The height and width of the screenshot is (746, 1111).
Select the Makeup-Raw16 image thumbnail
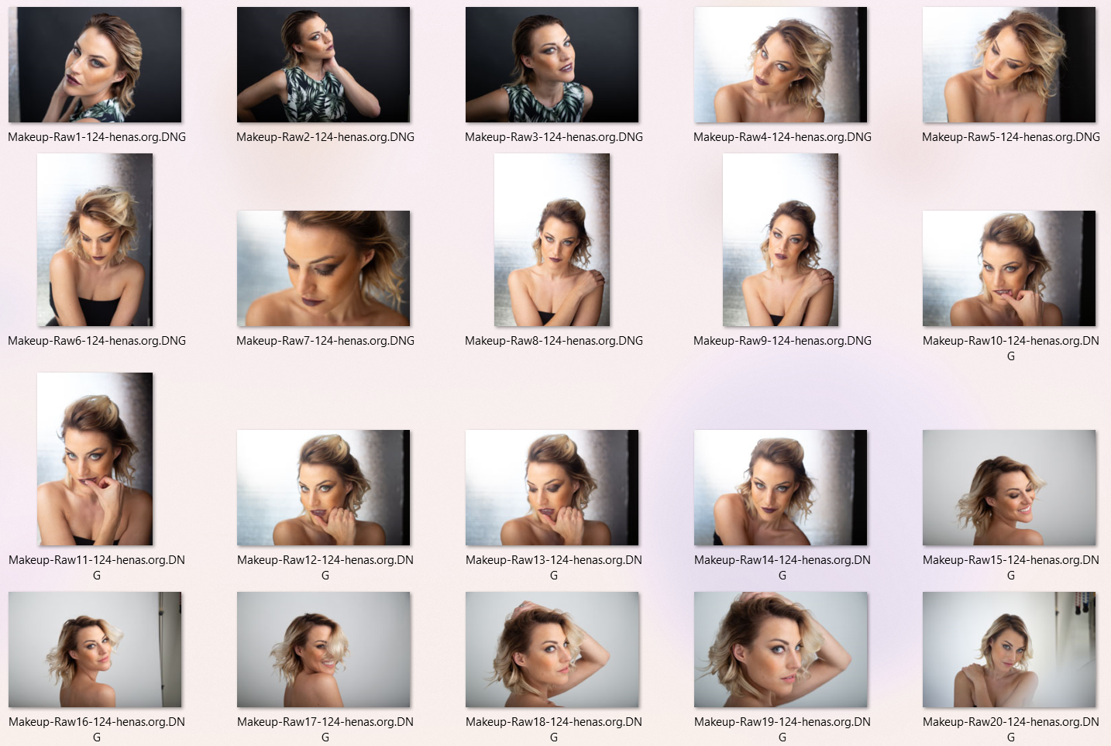tap(95, 649)
